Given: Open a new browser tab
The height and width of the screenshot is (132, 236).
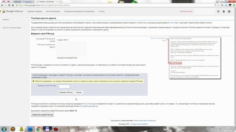Looking at the screenshot, I should [x=61, y=1].
